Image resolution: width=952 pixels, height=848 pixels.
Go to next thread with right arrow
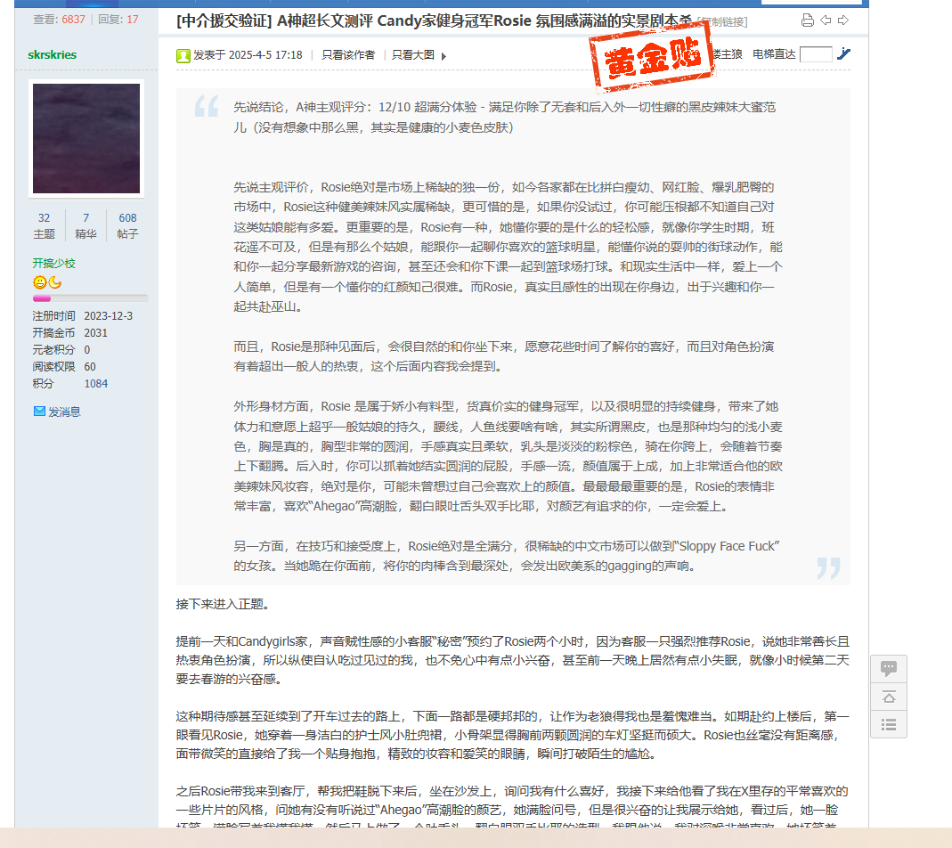point(843,20)
